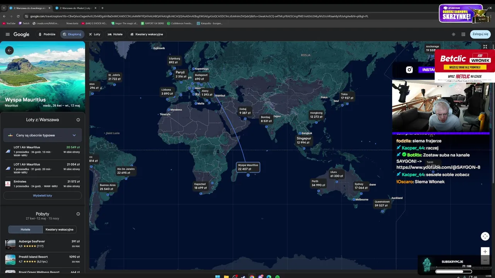Select the Kwatery wakacyjne toggle under Pobyty
This screenshot has height=278, width=495.
point(60,229)
